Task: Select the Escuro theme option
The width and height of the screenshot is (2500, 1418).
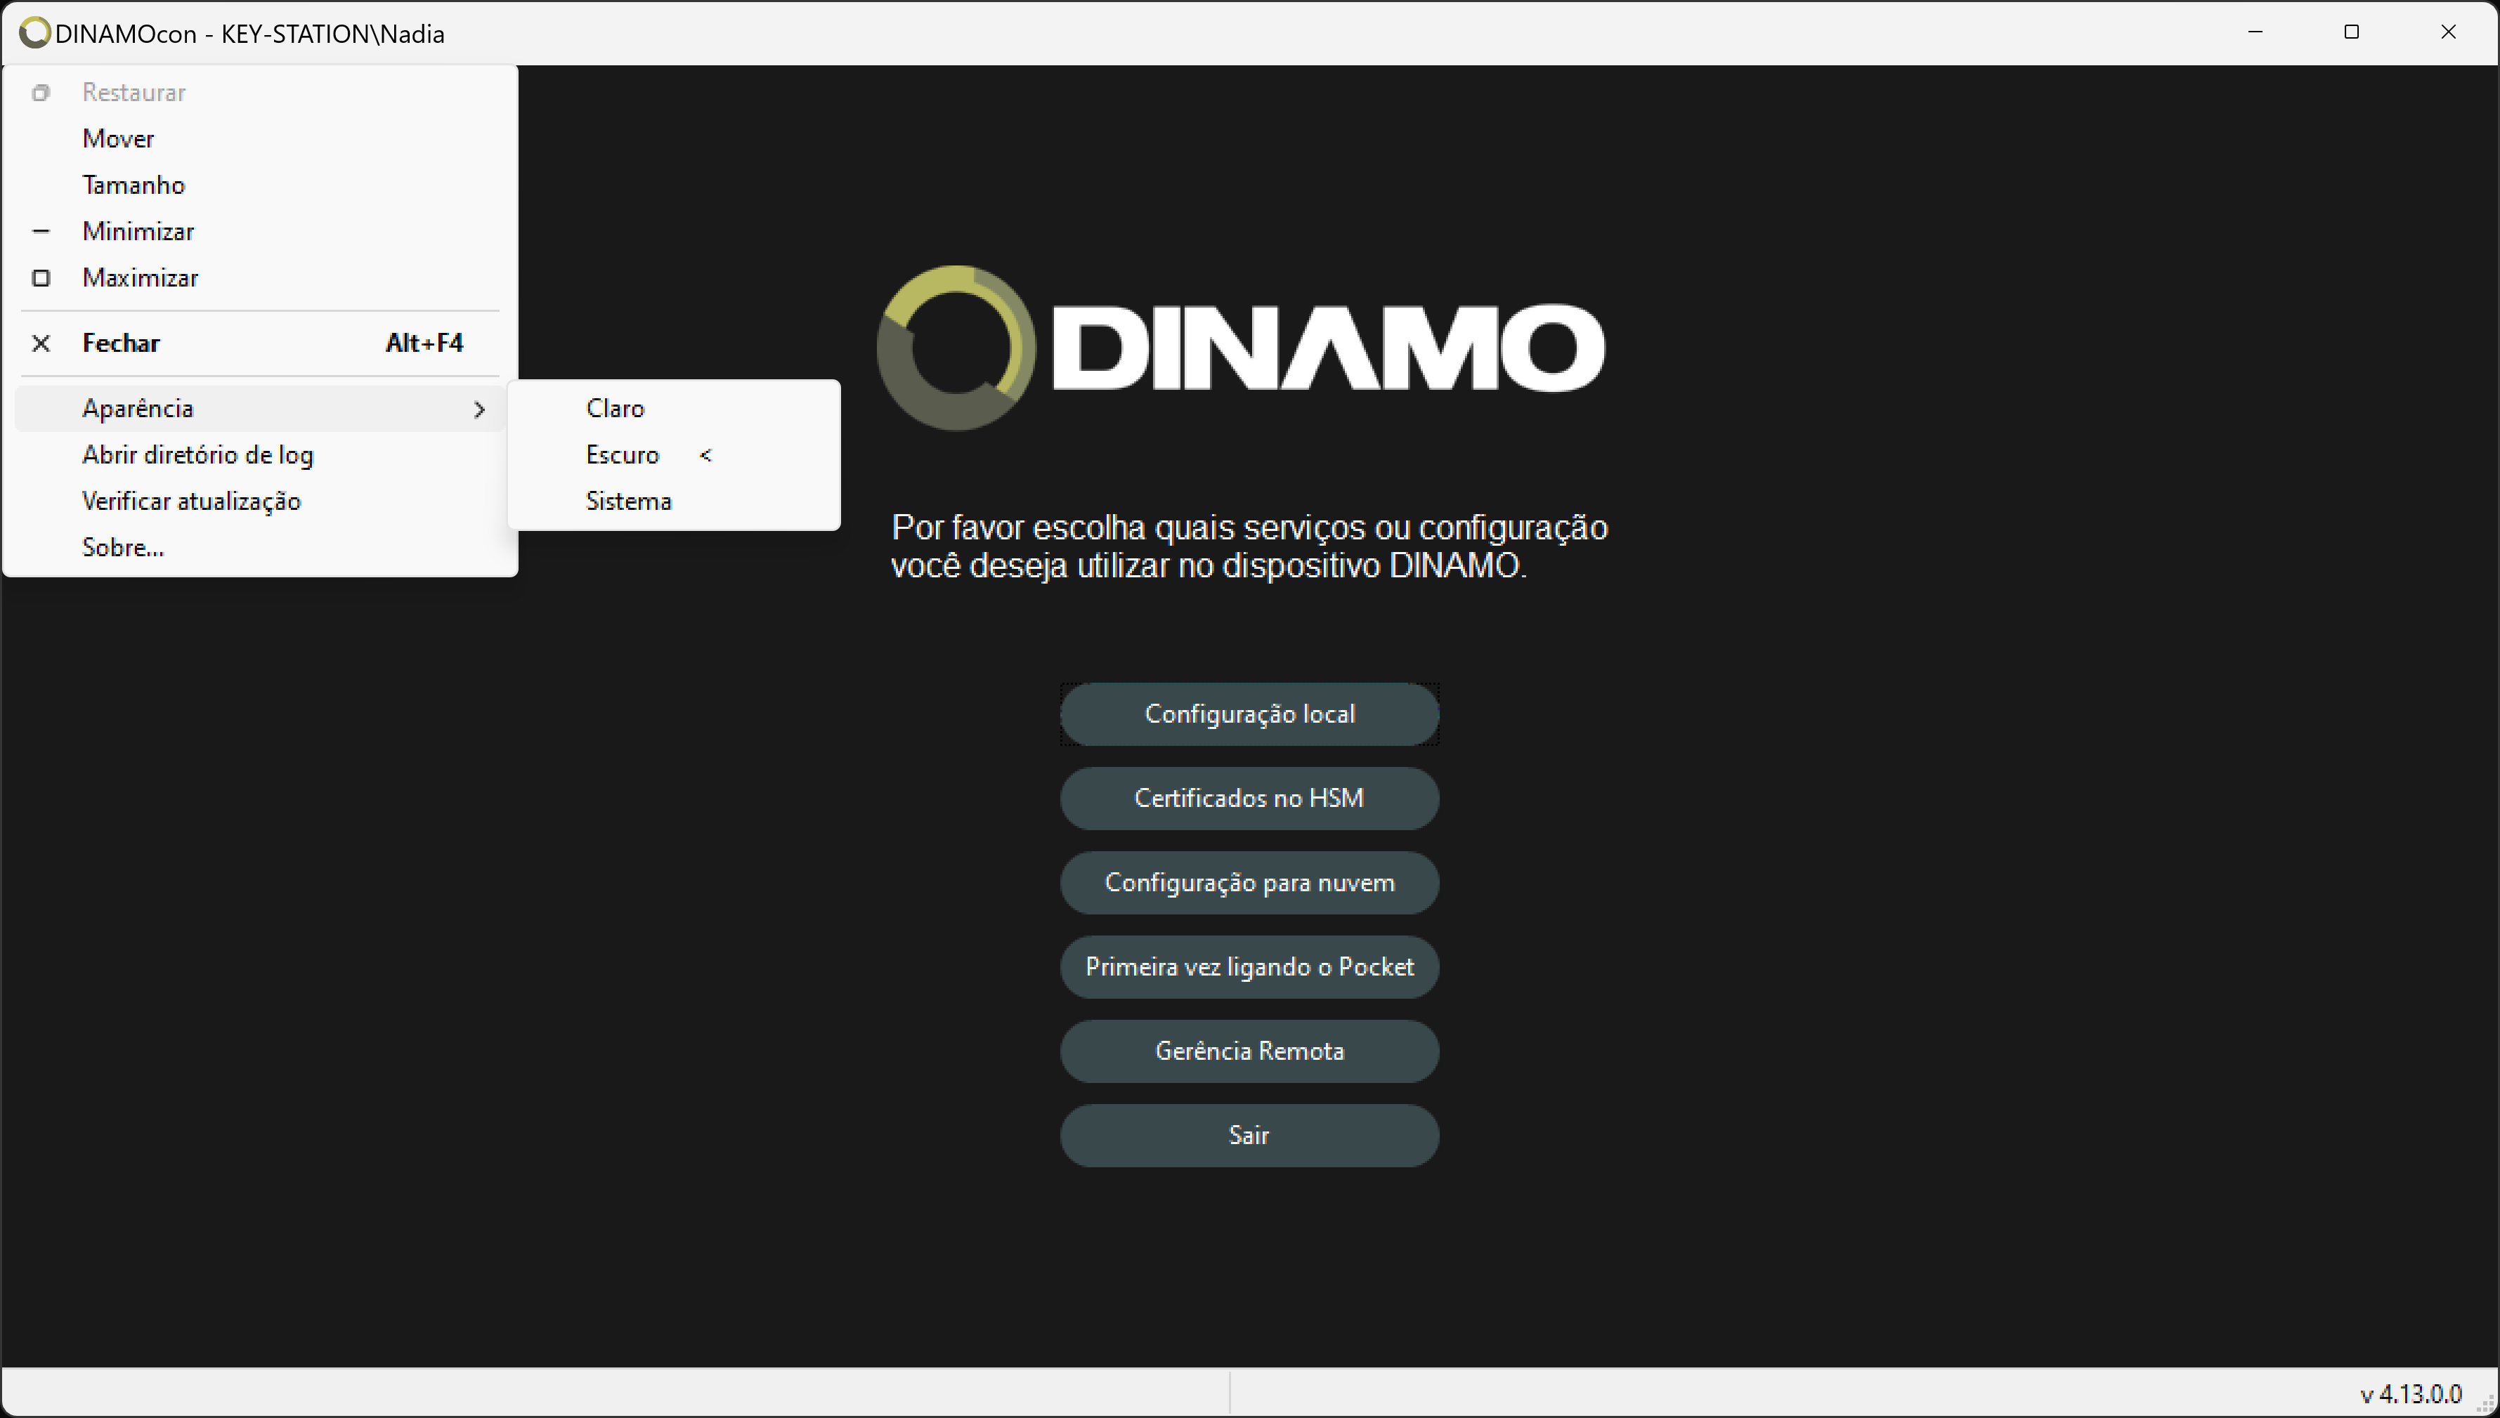Action: click(673, 455)
